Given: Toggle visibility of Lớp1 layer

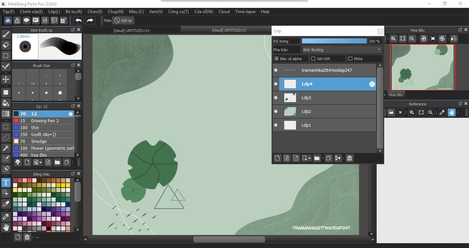Looking at the screenshot, I should (276, 125).
